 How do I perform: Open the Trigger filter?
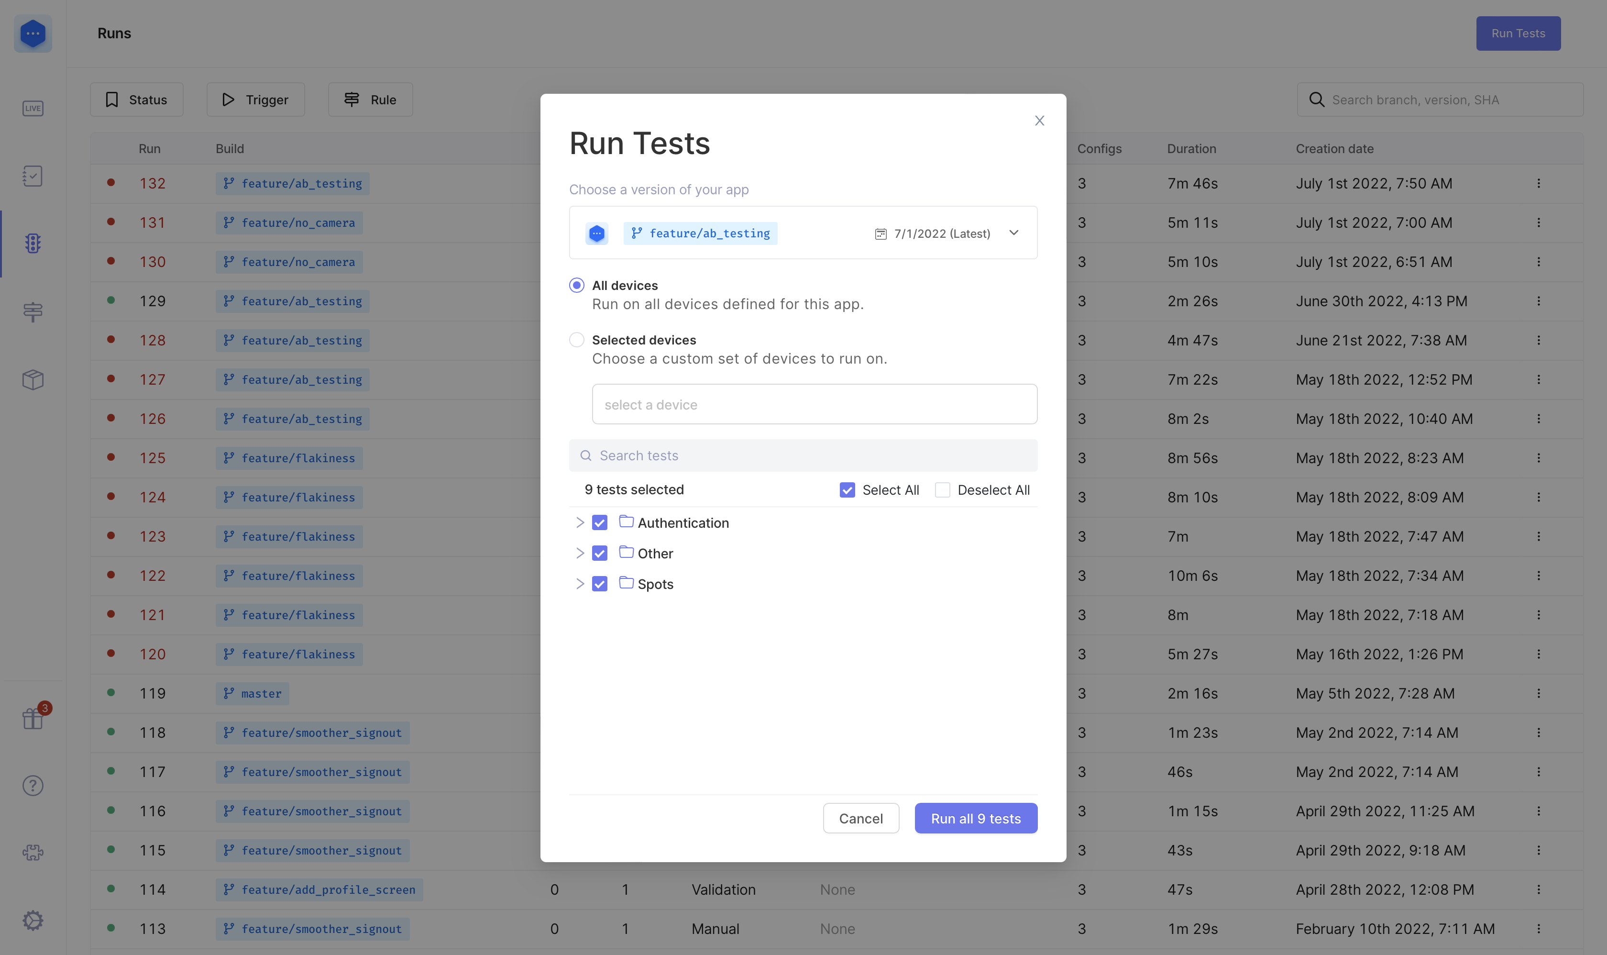coord(255,100)
